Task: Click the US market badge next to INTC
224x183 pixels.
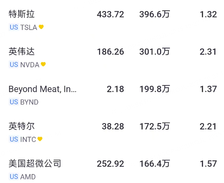Action: point(14,139)
